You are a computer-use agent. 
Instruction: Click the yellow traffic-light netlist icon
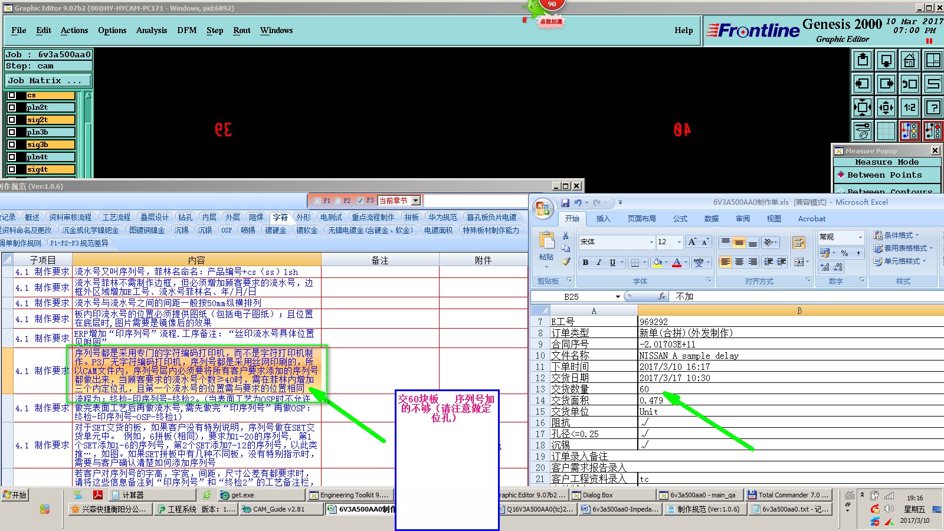pyautogui.click(x=909, y=131)
